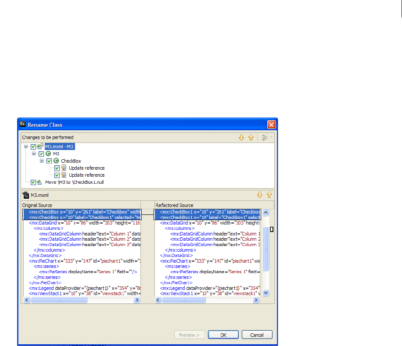Viewport: 402px width, 346px height.
Task: Collapse the M3.mxml - M3 tree node
Action: [26, 146]
